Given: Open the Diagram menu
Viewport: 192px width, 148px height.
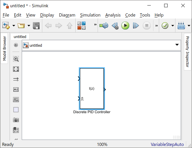Looking at the screenshot, I should click(x=67, y=15).
